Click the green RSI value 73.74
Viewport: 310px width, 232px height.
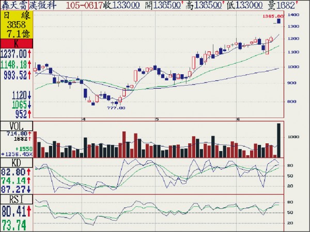point(14,224)
